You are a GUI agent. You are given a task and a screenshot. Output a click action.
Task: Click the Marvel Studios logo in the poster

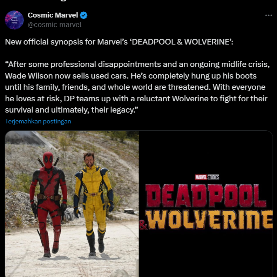click(x=207, y=177)
